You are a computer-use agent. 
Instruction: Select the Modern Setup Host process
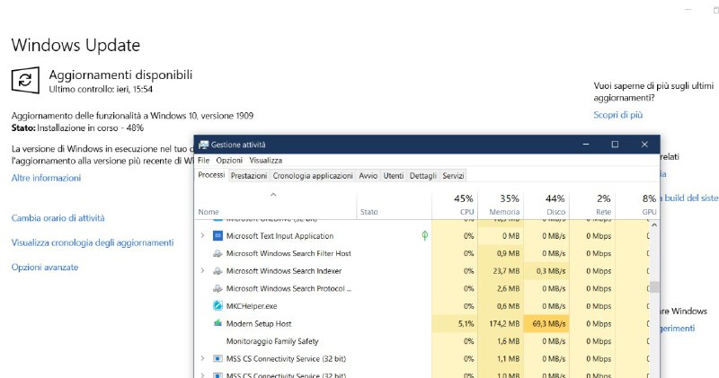(x=259, y=323)
